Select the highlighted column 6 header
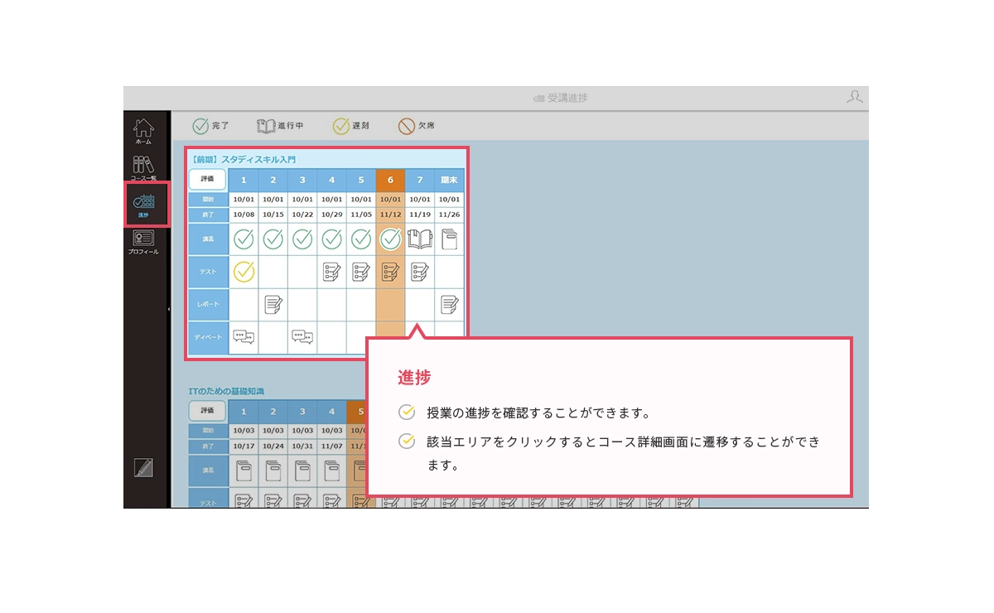 (x=390, y=180)
